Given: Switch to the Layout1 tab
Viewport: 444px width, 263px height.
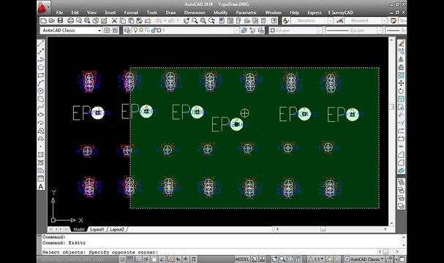Looking at the screenshot, I should tap(97, 229).
